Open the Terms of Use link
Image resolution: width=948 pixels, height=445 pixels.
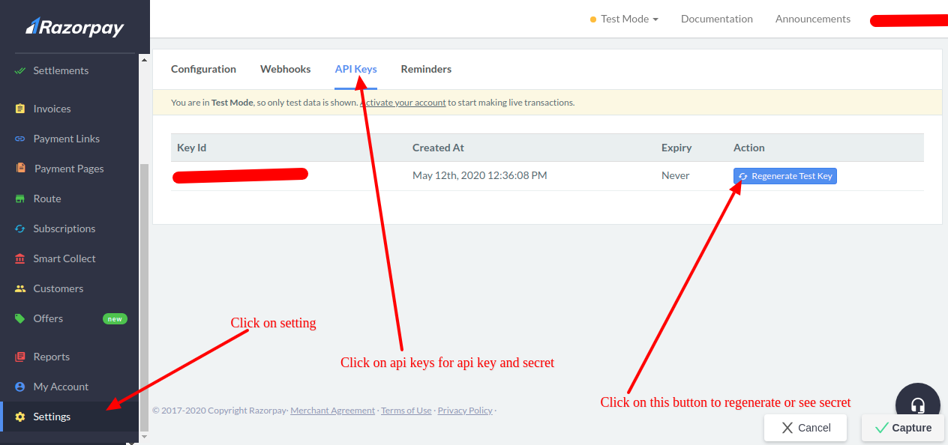(x=406, y=411)
